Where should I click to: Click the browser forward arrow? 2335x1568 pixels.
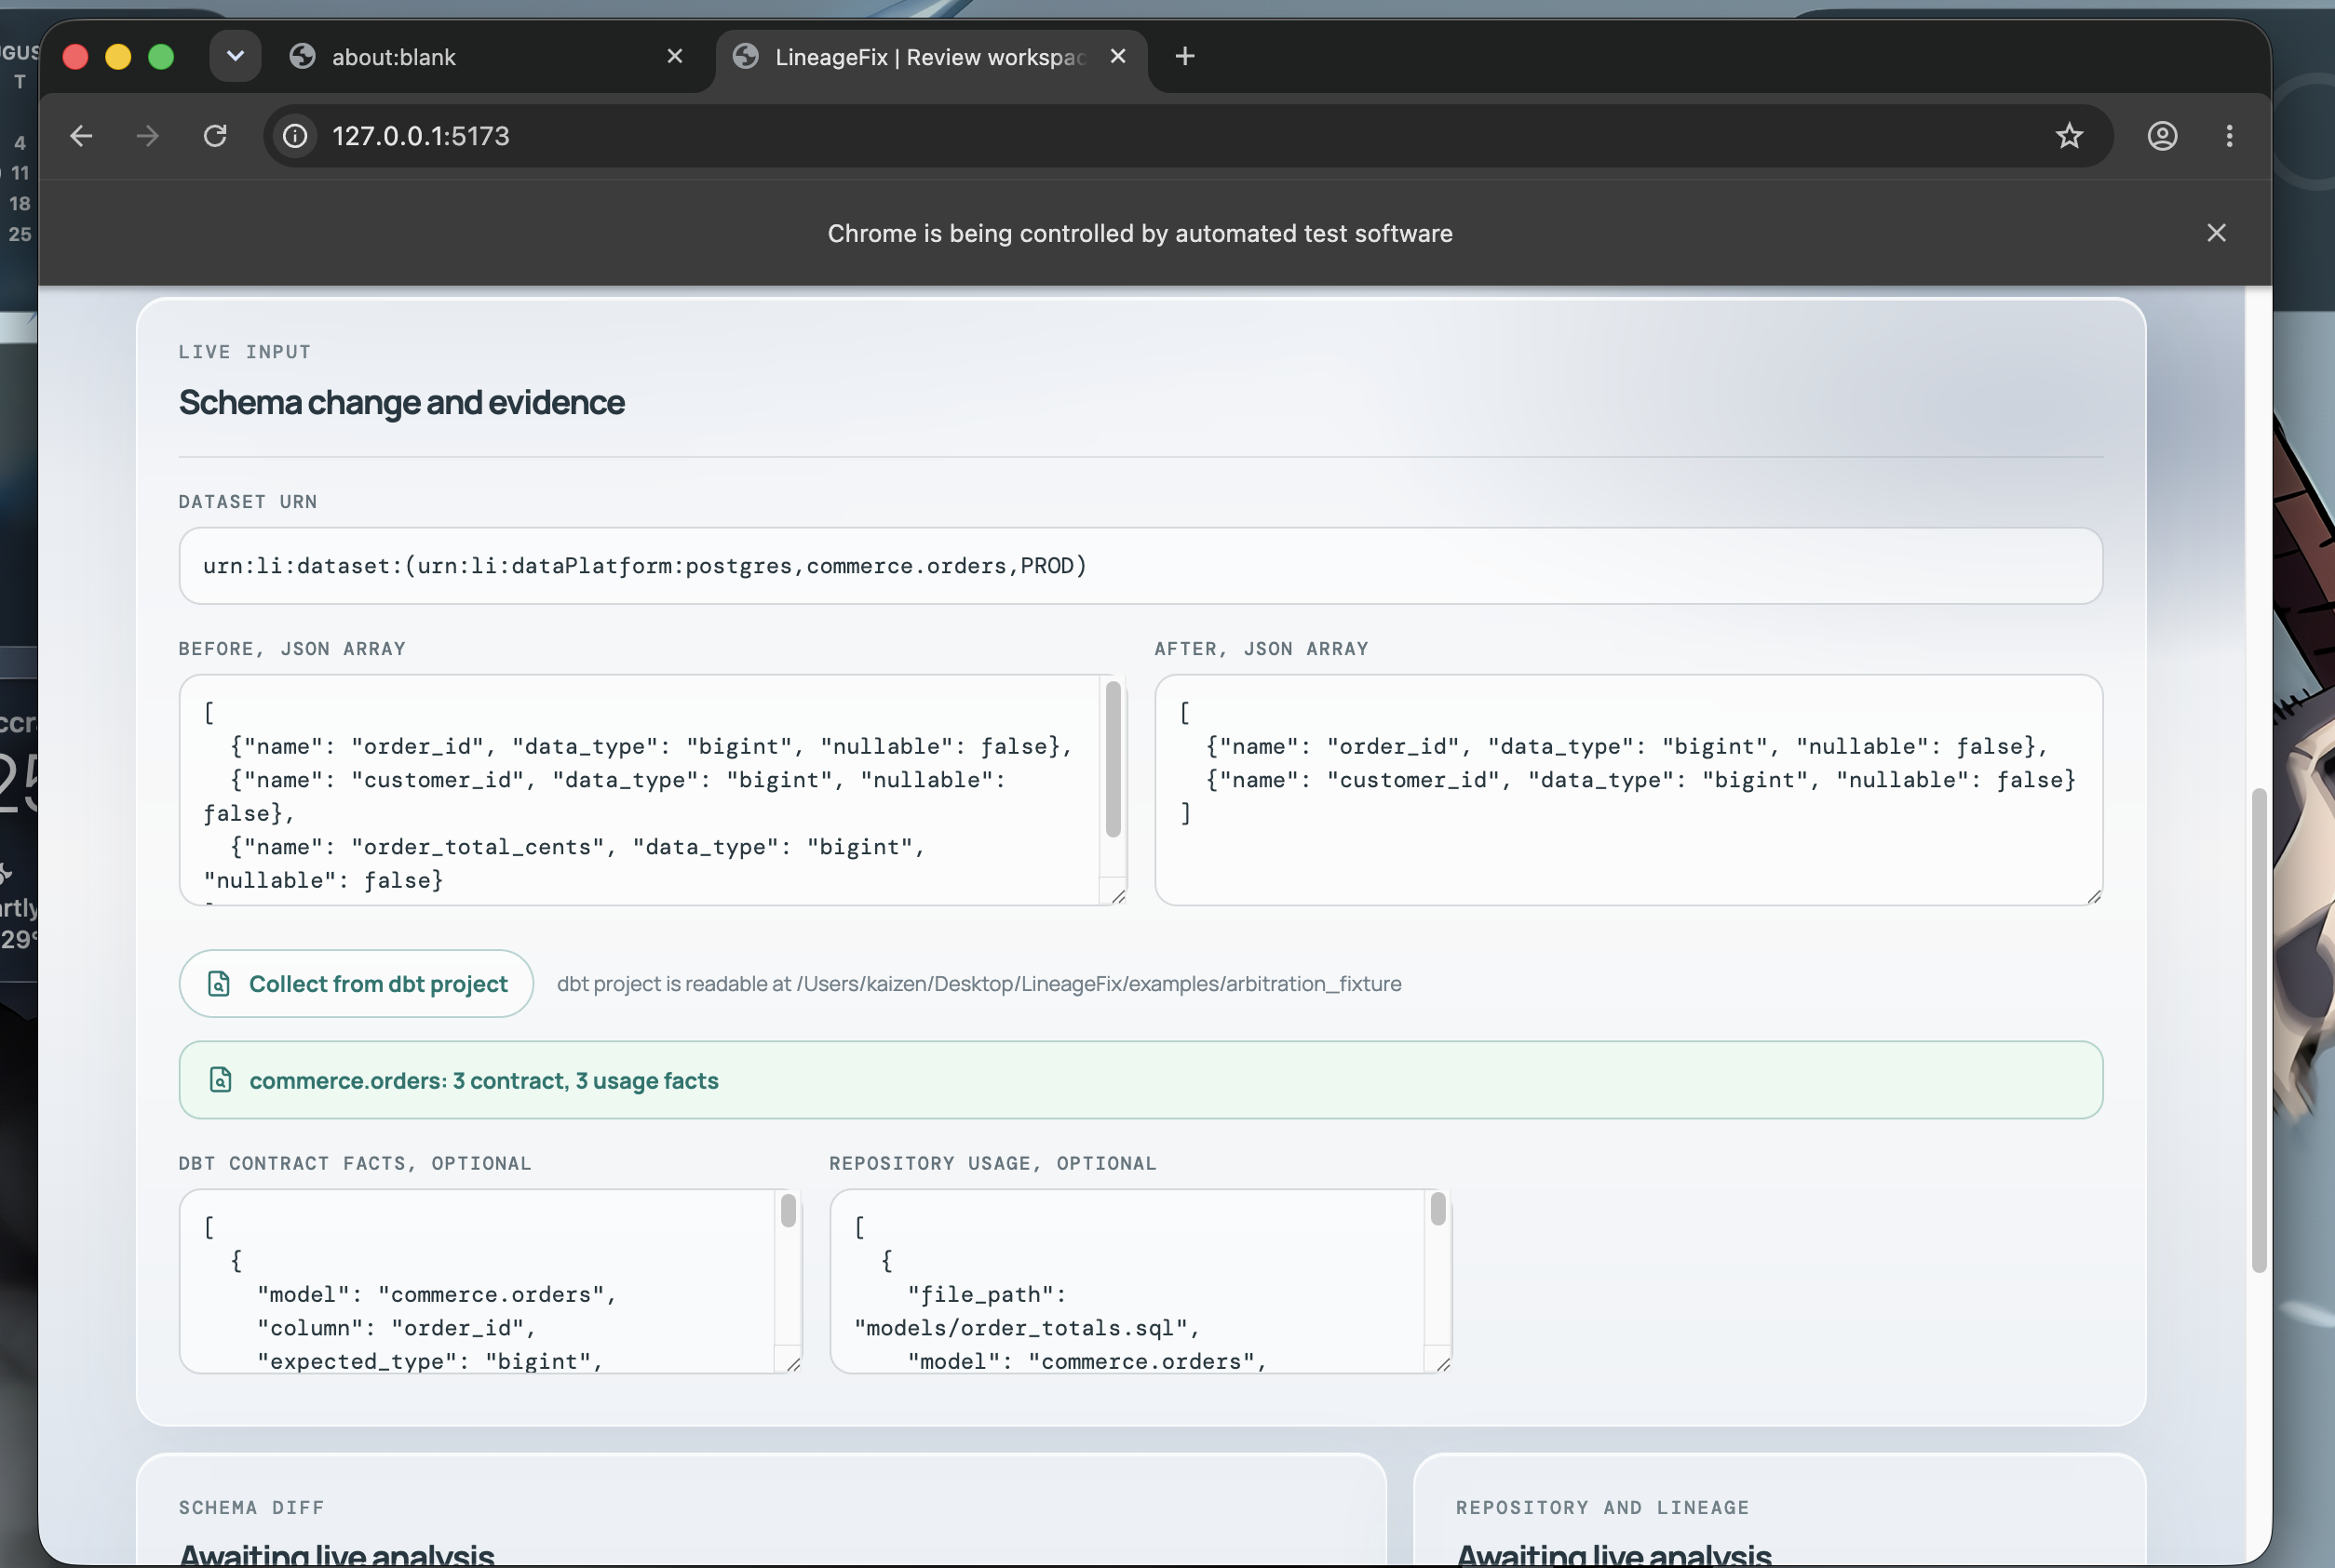coord(148,136)
